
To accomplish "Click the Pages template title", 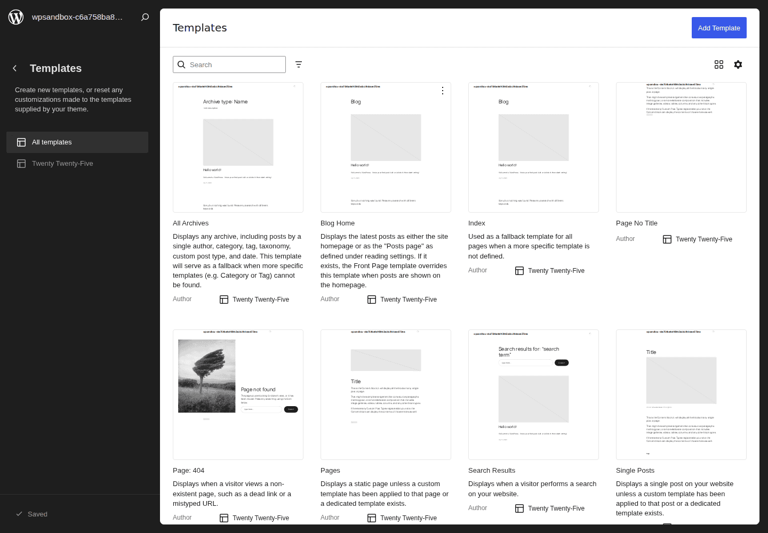I will tap(330, 471).
